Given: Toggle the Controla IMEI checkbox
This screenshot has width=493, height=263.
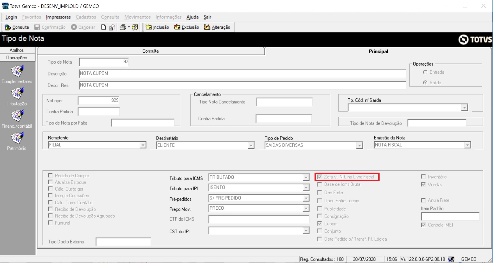Looking at the screenshot, I should [423, 225].
